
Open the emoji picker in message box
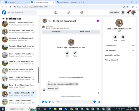coord(95,102)
